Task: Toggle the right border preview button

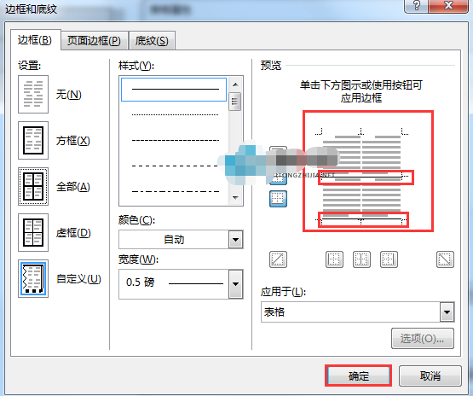Action: point(389,259)
